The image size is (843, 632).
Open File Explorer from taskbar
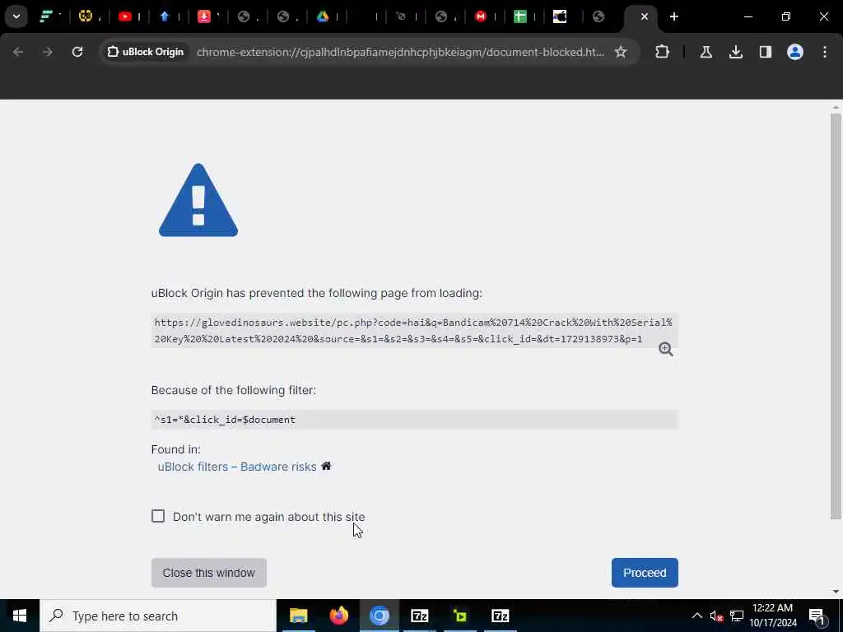click(x=298, y=616)
